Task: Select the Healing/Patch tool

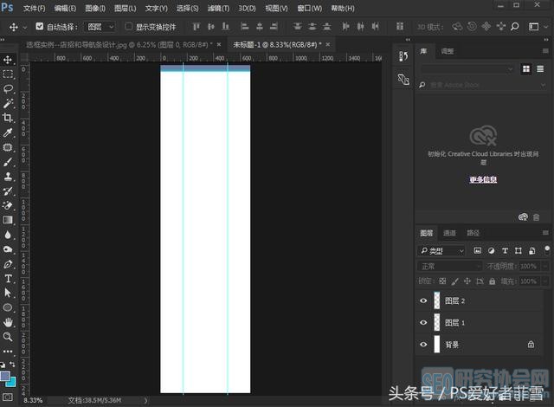Action: (8, 147)
